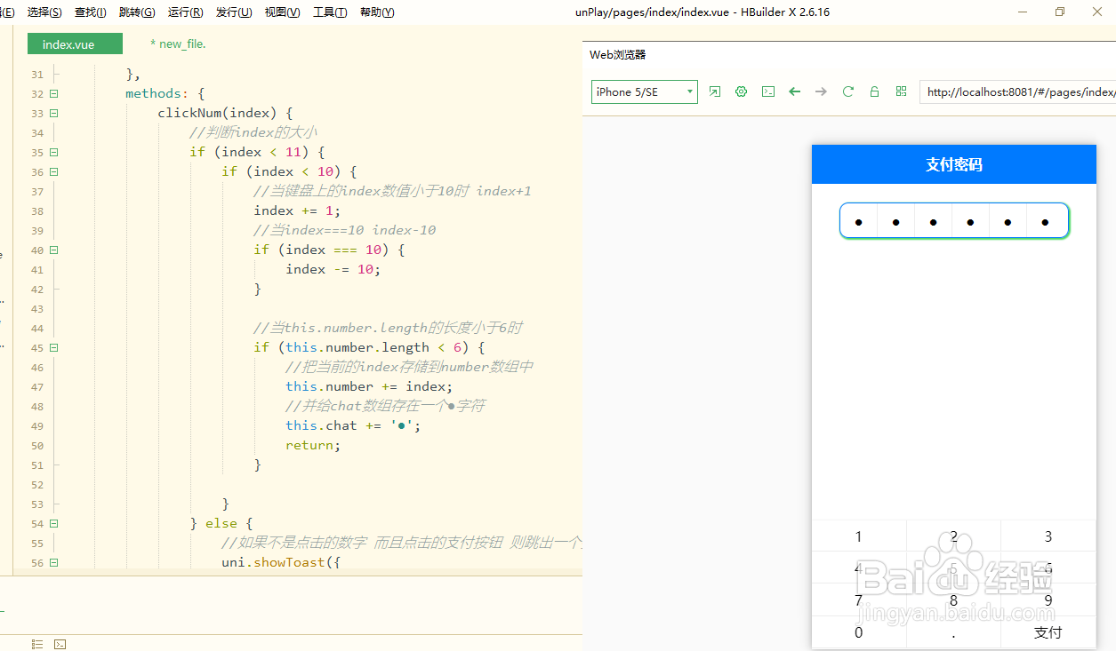Open device selector iPhone 5/SE

(645, 91)
